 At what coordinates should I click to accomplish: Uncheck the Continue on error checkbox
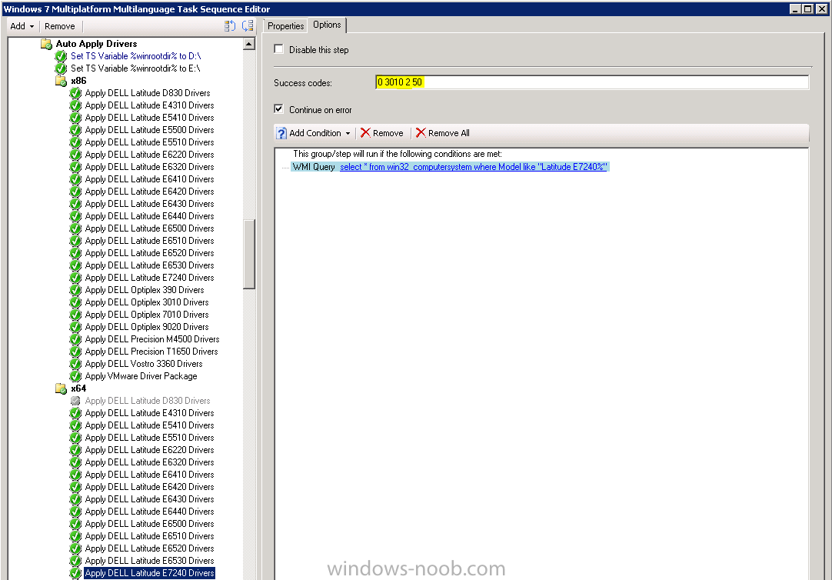click(x=278, y=109)
